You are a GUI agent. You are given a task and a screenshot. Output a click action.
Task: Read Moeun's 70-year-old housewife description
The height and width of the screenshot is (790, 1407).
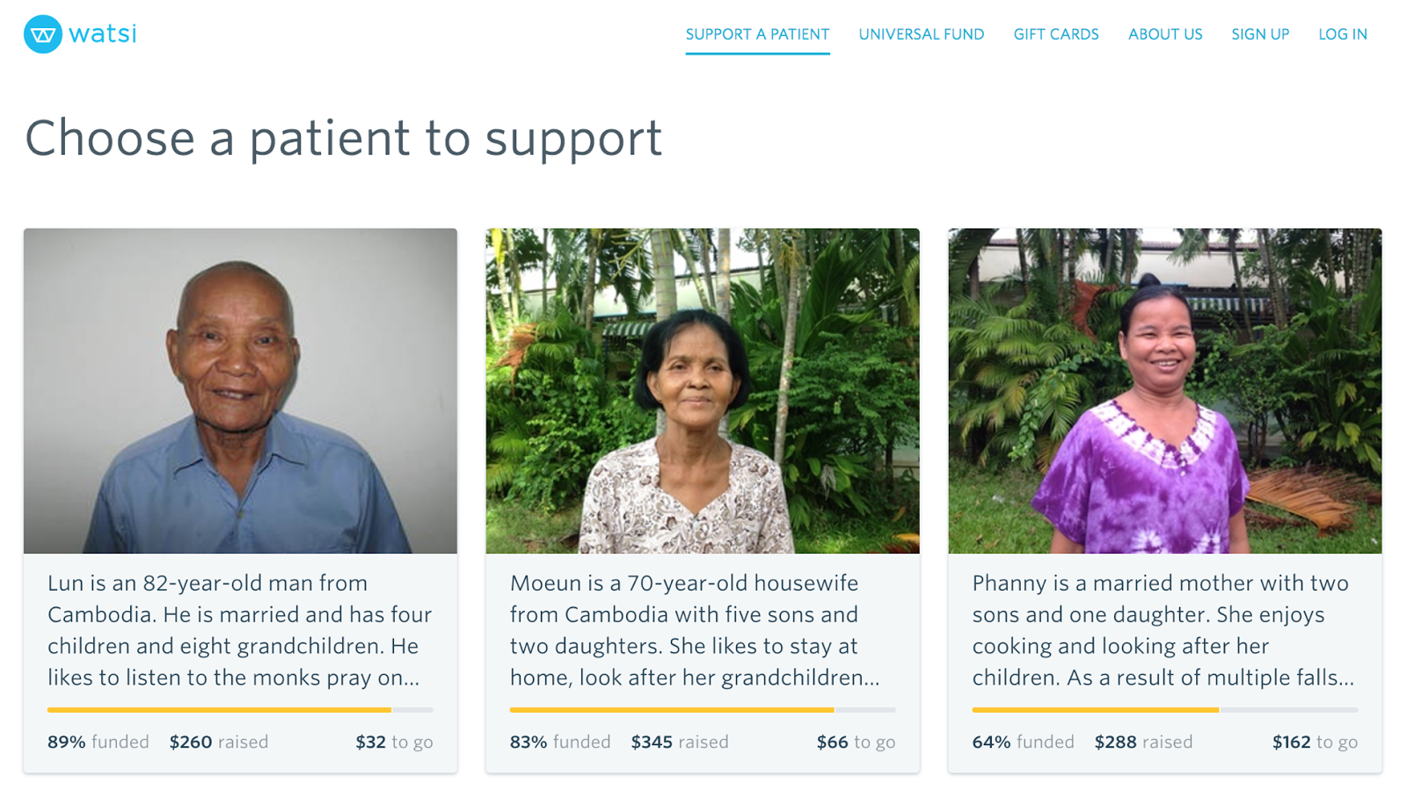(x=695, y=630)
